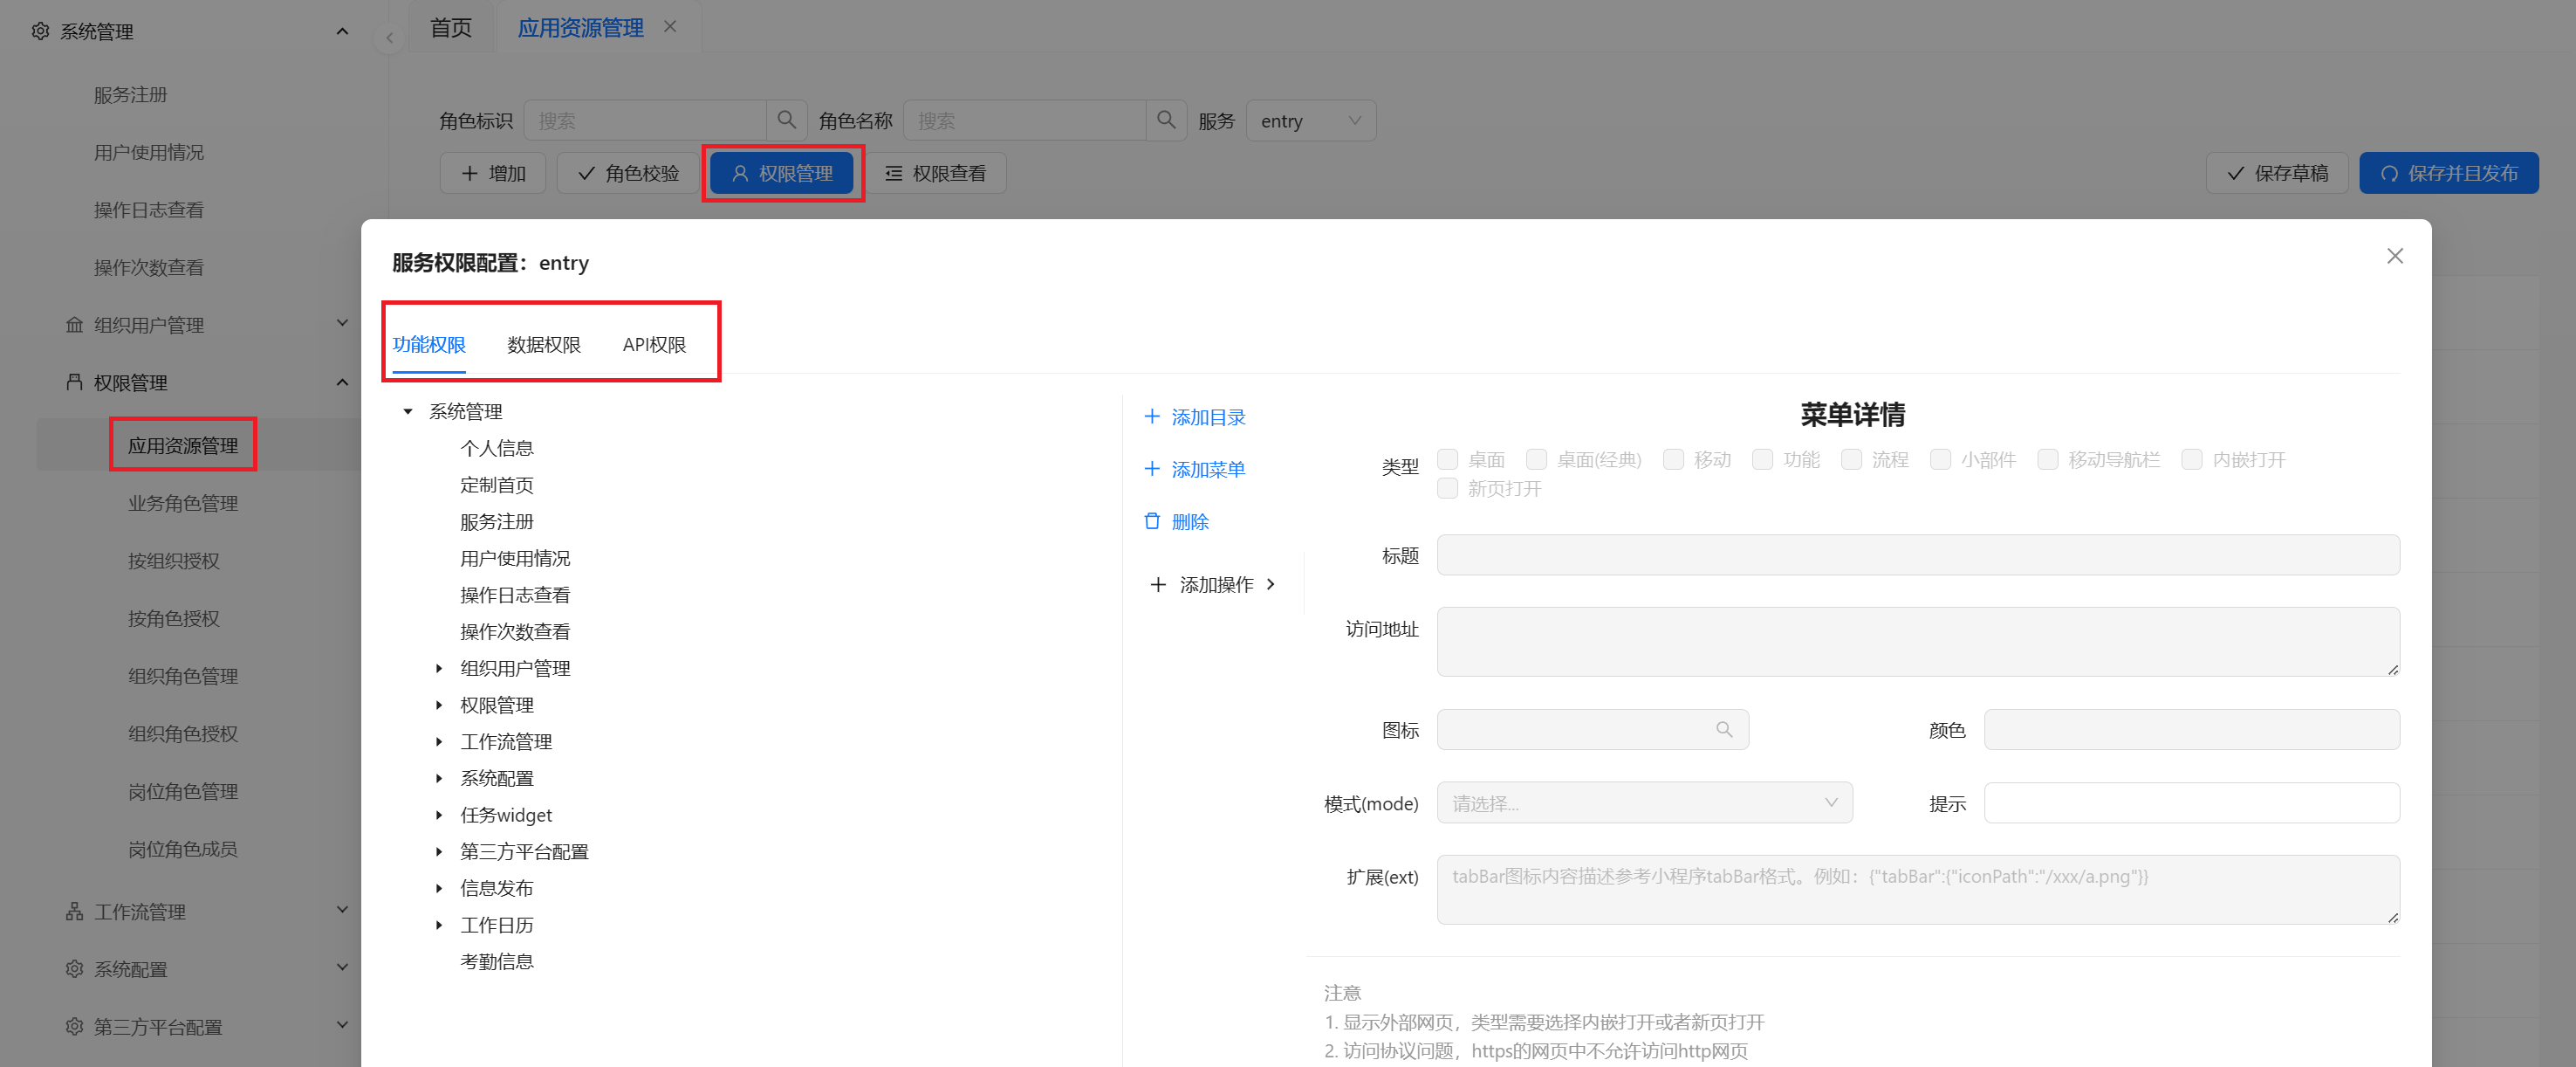Screen dimensions: 2576x1067
Task: Tick the 功能 type checkbox
Action: [1762, 459]
